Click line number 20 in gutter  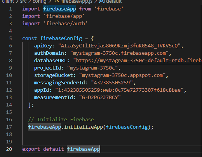9,149
